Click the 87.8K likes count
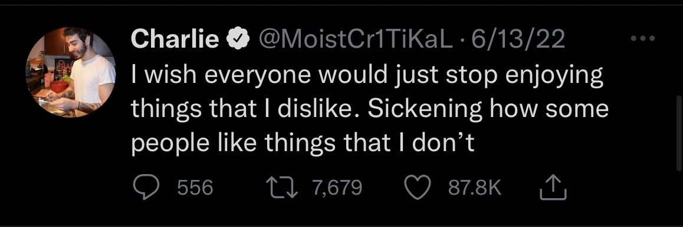683x227 pixels. (x=475, y=188)
